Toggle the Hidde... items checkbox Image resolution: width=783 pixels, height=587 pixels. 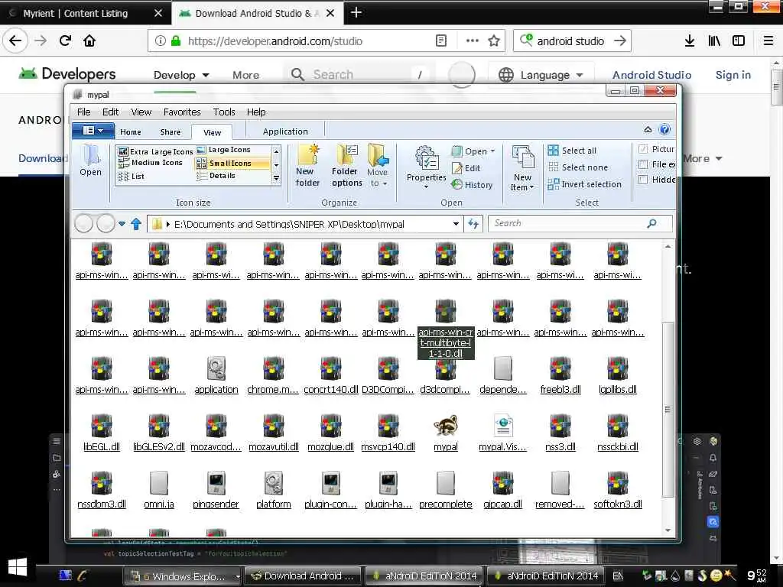coord(643,180)
